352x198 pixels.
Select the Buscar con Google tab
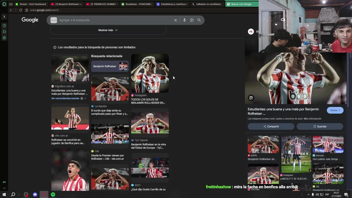[242, 4]
